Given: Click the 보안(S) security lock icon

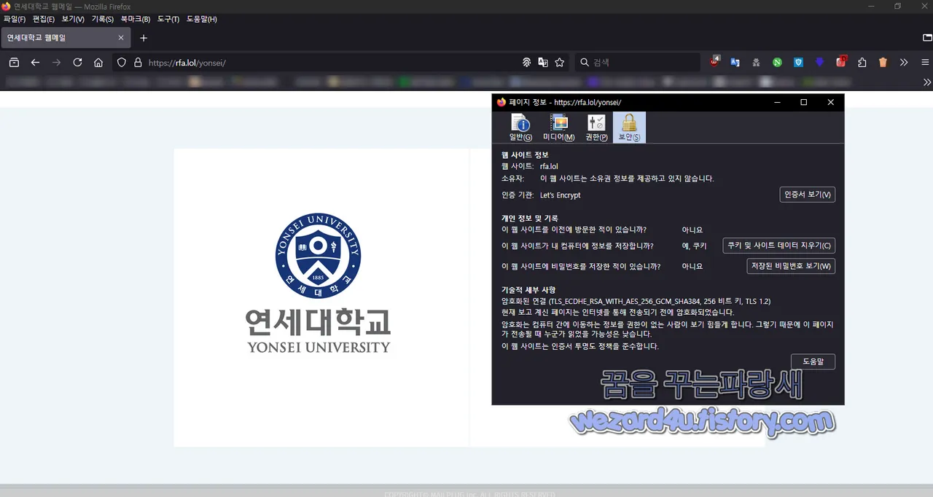Looking at the screenshot, I should (x=628, y=126).
